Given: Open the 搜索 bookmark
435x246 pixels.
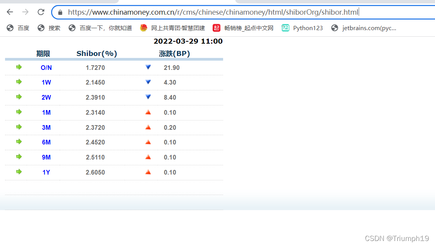Looking at the screenshot, I should tap(49, 28).
